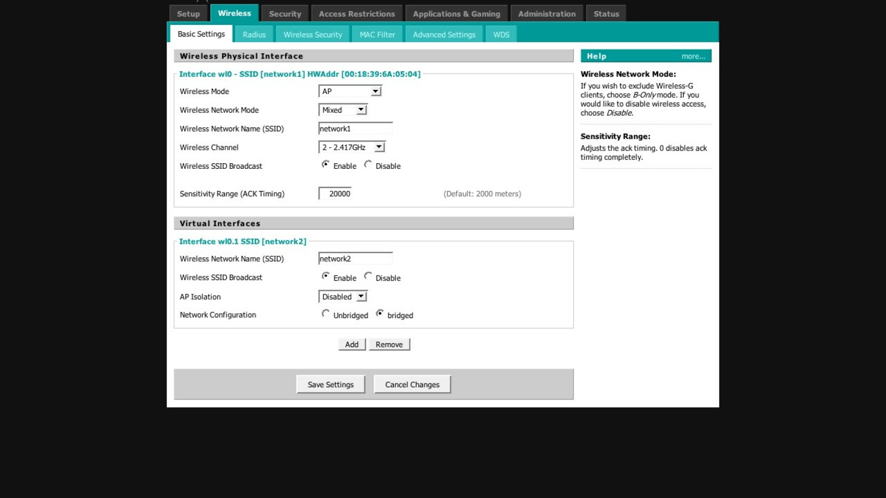Switch to the Setup main tab
Screen dimensions: 886x498
pos(188,14)
